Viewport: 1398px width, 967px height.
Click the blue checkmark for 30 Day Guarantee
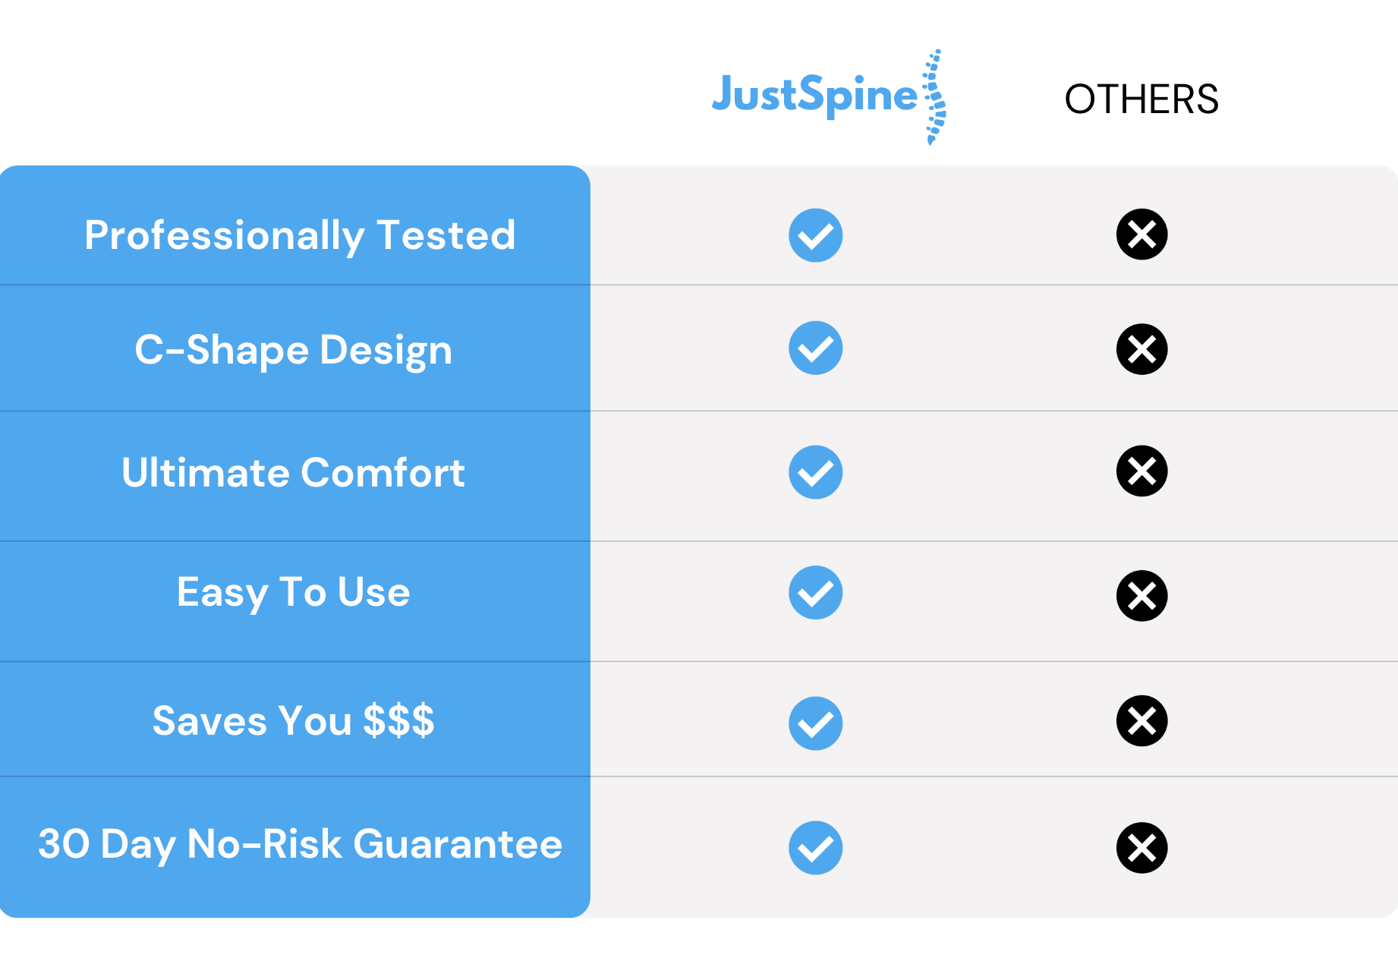(x=816, y=848)
